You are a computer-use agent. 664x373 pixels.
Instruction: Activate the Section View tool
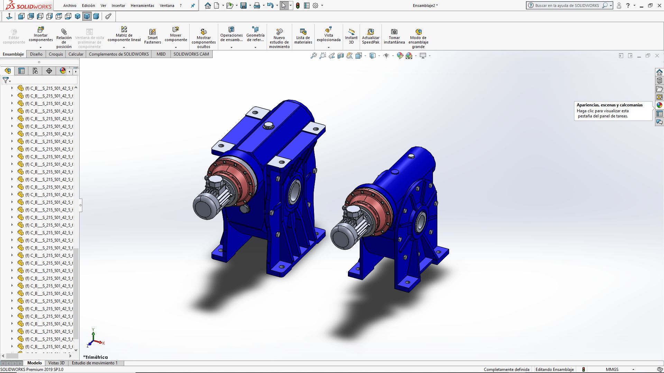[x=341, y=56]
